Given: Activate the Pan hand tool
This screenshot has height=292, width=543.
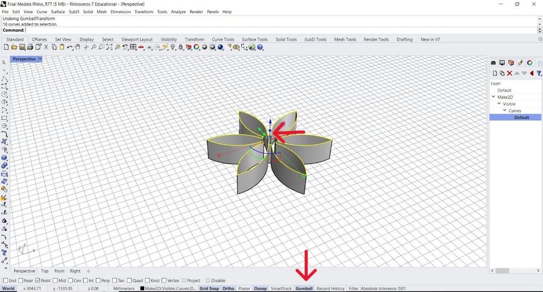Looking at the screenshot, I should point(78,47).
